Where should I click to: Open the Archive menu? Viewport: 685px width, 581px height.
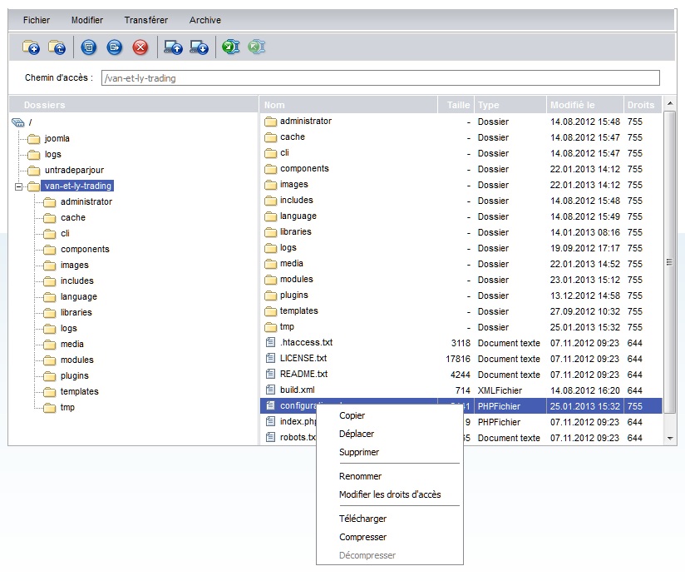(x=205, y=20)
